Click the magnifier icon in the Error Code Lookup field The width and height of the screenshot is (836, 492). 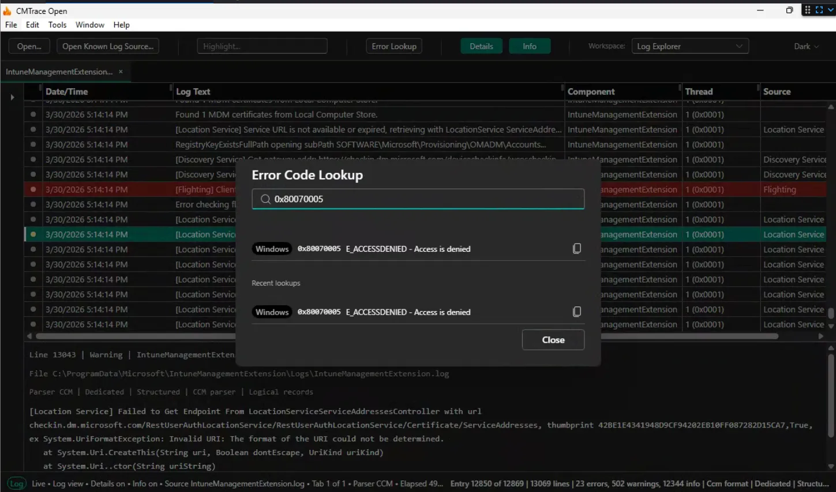[265, 199]
